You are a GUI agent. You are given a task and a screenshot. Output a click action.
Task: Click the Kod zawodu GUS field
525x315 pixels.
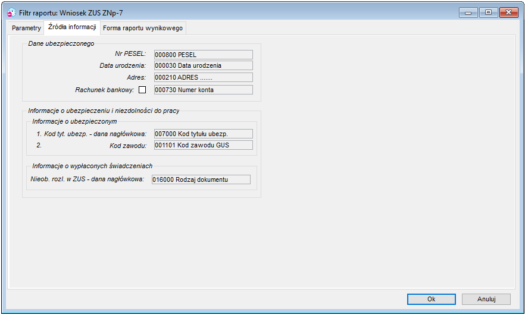click(x=203, y=145)
